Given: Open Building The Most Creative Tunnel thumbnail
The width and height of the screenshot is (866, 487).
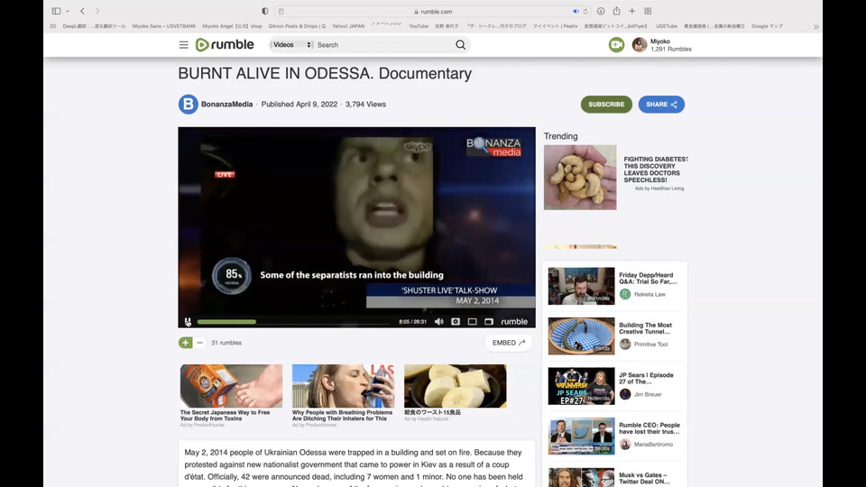Looking at the screenshot, I should 581,335.
